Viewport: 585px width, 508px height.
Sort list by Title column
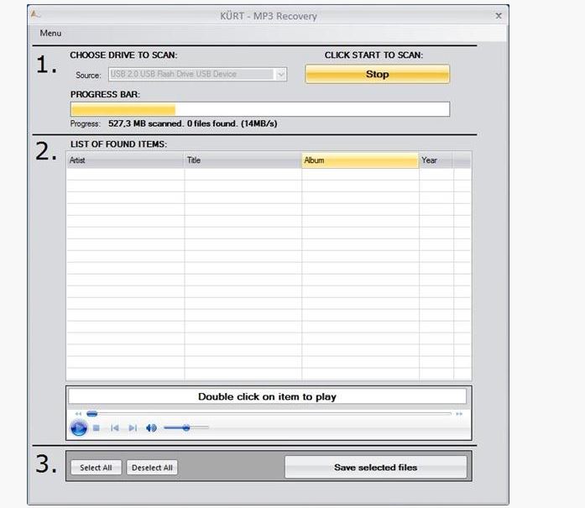243,160
